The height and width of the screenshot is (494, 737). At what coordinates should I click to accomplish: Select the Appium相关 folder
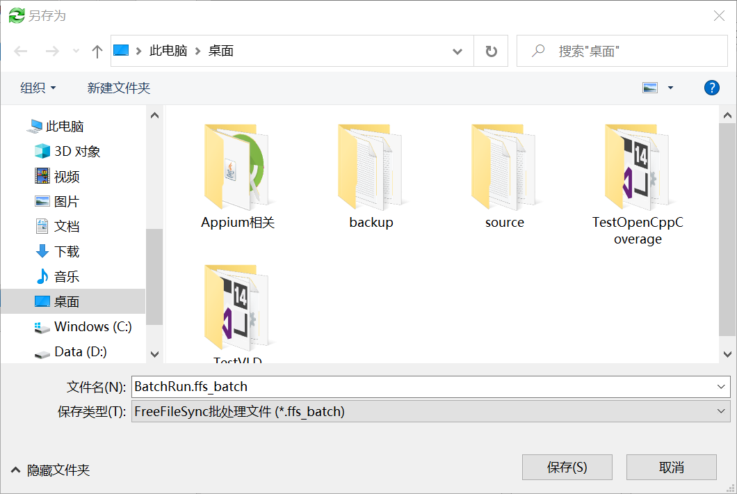(x=237, y=177)
